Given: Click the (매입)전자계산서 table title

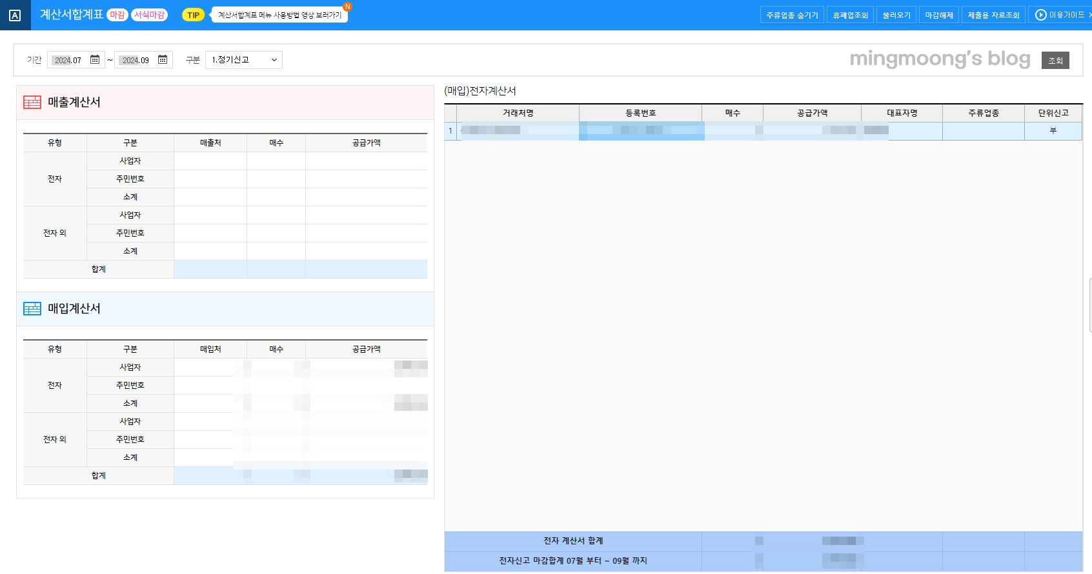Looking at the screenshot, I should 480,91.
